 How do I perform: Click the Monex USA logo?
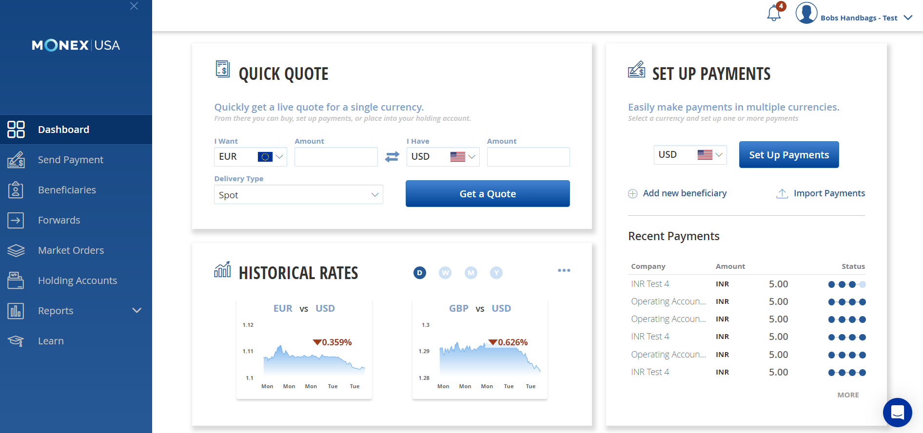76,45
